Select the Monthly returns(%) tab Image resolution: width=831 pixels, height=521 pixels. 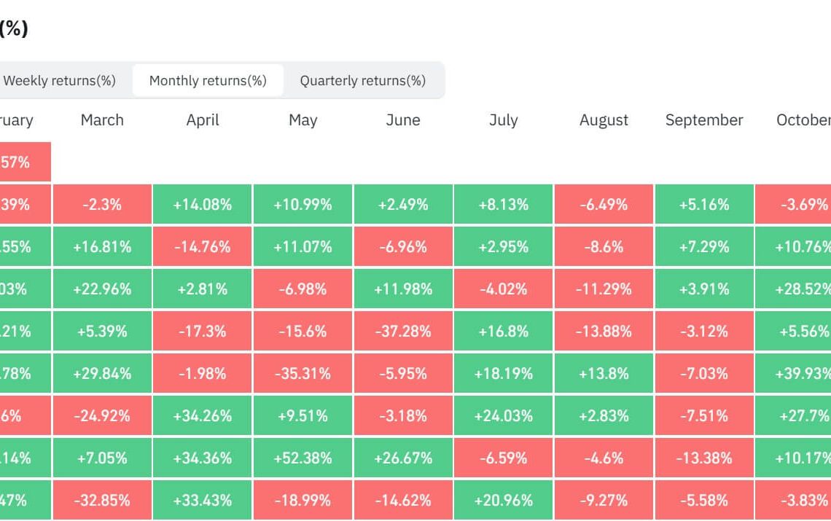tap(208, 81)
